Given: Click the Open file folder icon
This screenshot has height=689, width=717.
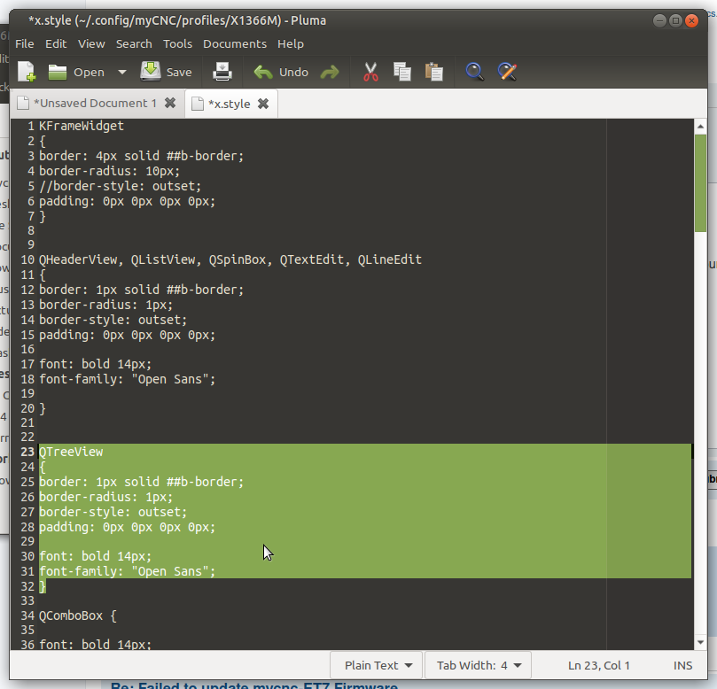Looking at the screenshot, I should (x=58, y=73).
